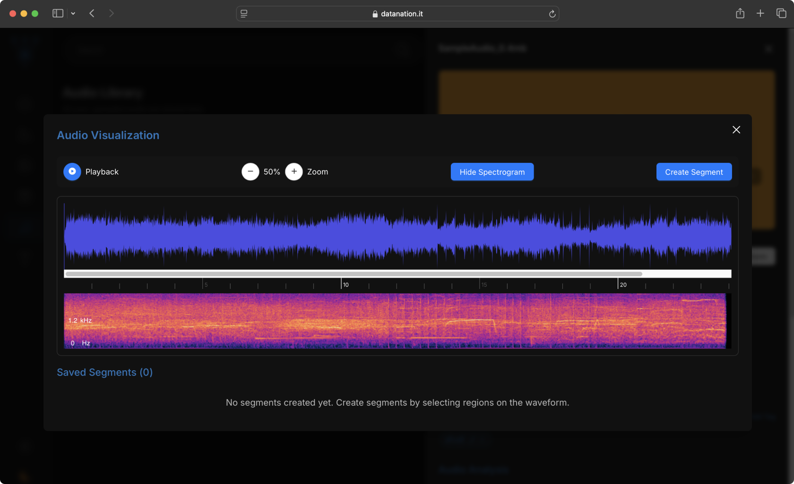Show the tab overview
This screenshot has height=484, width=794.
(781, 14)
